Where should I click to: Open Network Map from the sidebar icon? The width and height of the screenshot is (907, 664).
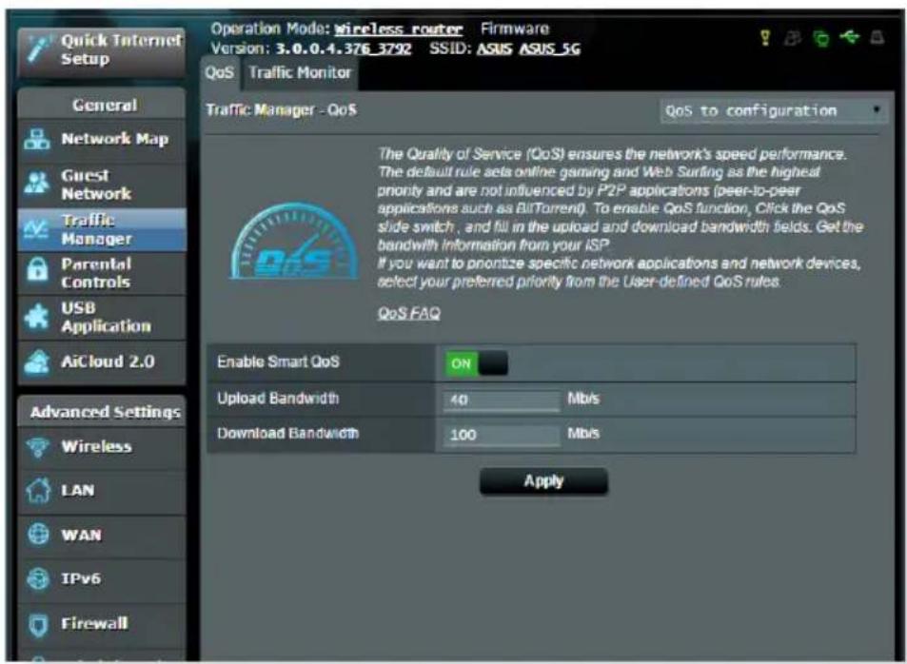pyautogui.click(x=37, y=140)
